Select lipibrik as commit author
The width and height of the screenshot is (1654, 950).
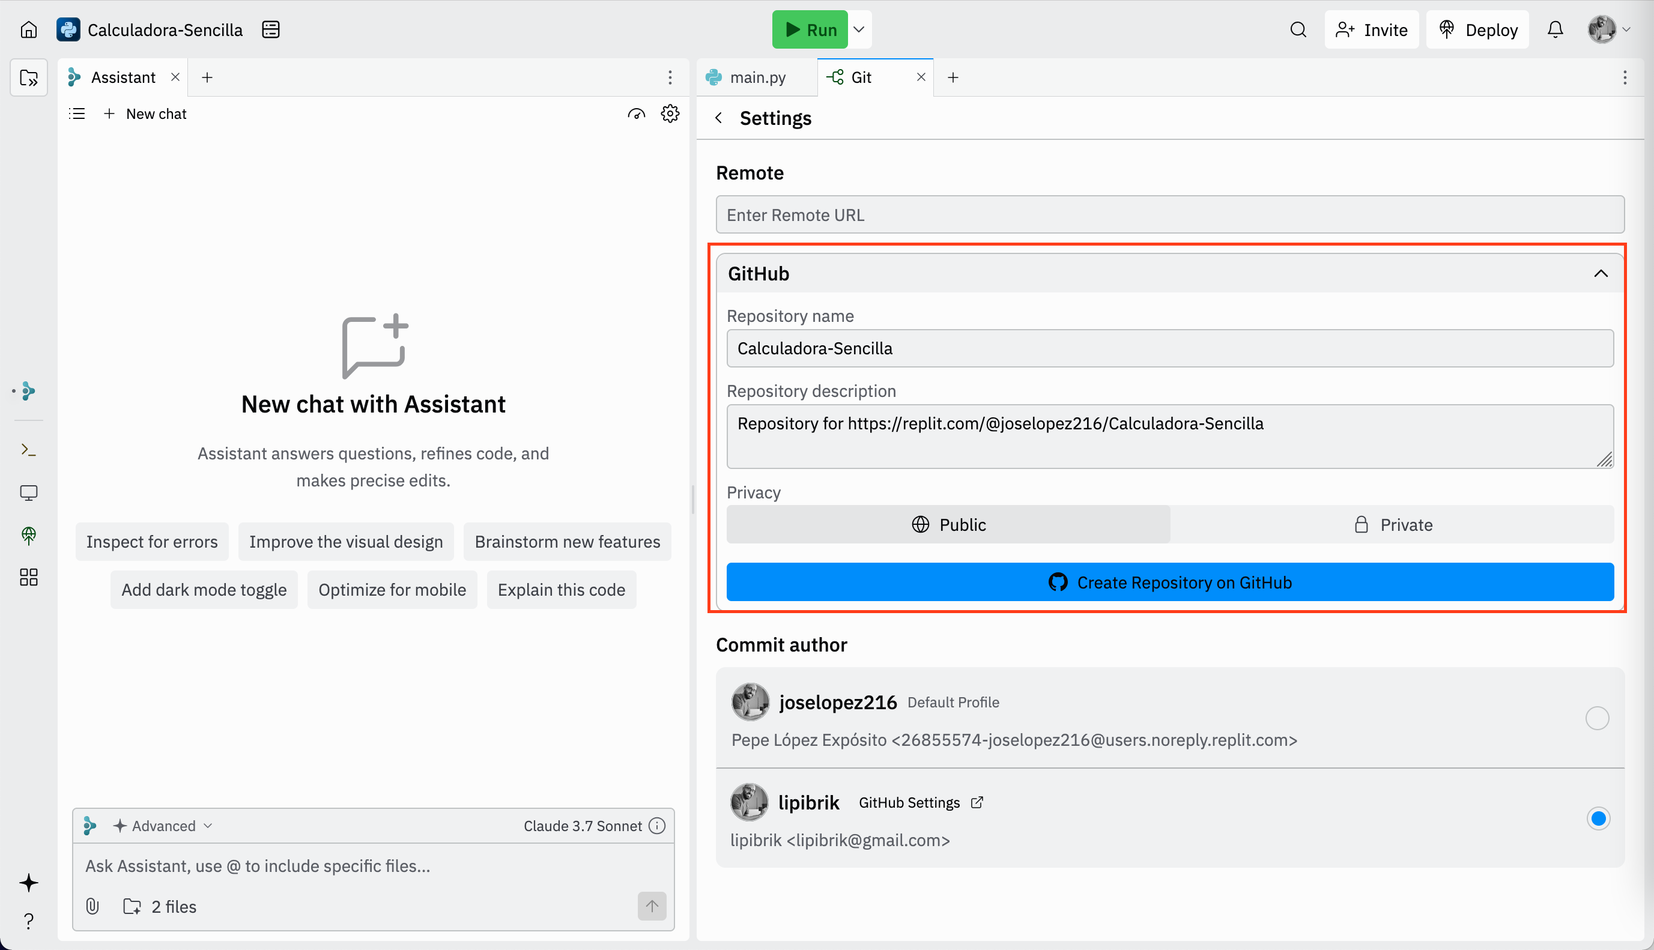pyautogui.click(x=1596, y=818)
